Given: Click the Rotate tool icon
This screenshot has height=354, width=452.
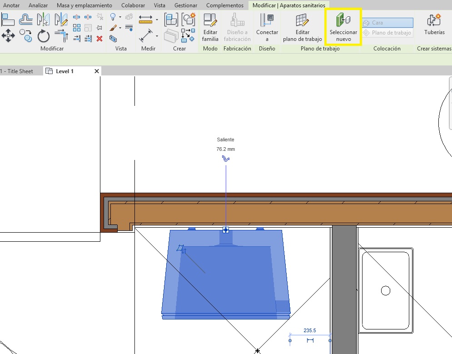Looking at the screenshot, I should [44, 35].
